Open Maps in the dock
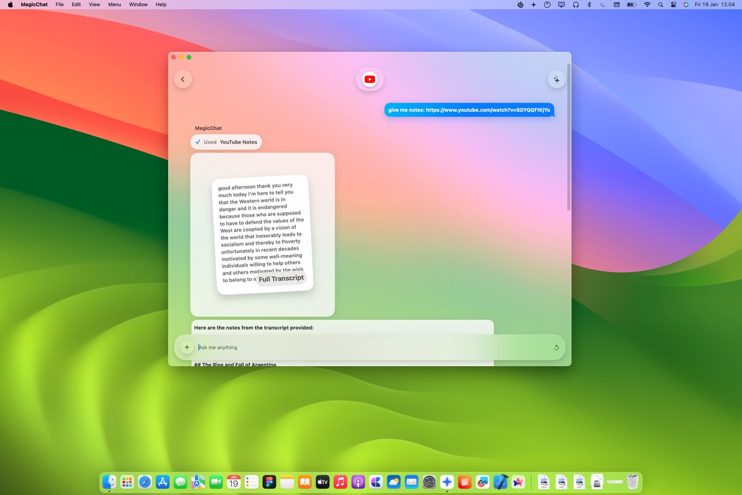Viewport: 742px width, 495px height. point(198,482)
